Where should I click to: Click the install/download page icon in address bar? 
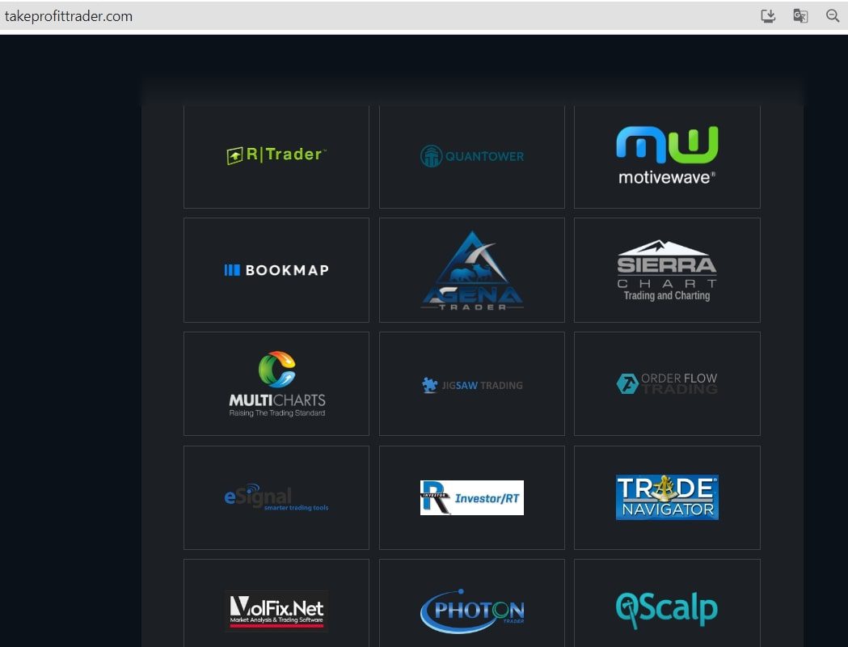tap(768, 15)
